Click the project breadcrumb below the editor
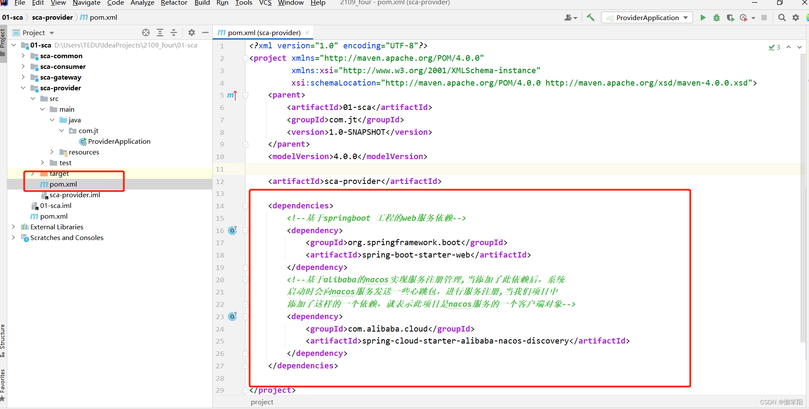This screenshot has width=809, height=409. [262, 402]
